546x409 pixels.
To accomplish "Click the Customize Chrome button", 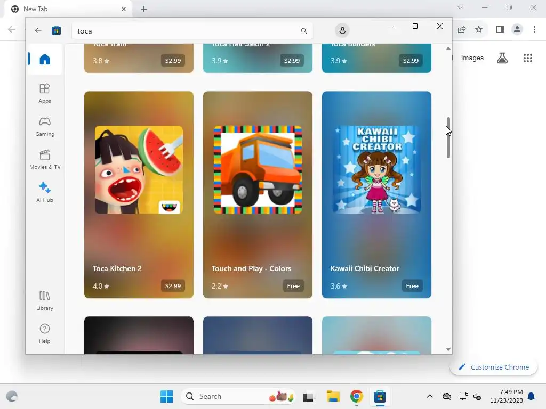I will tap(493, 367).
